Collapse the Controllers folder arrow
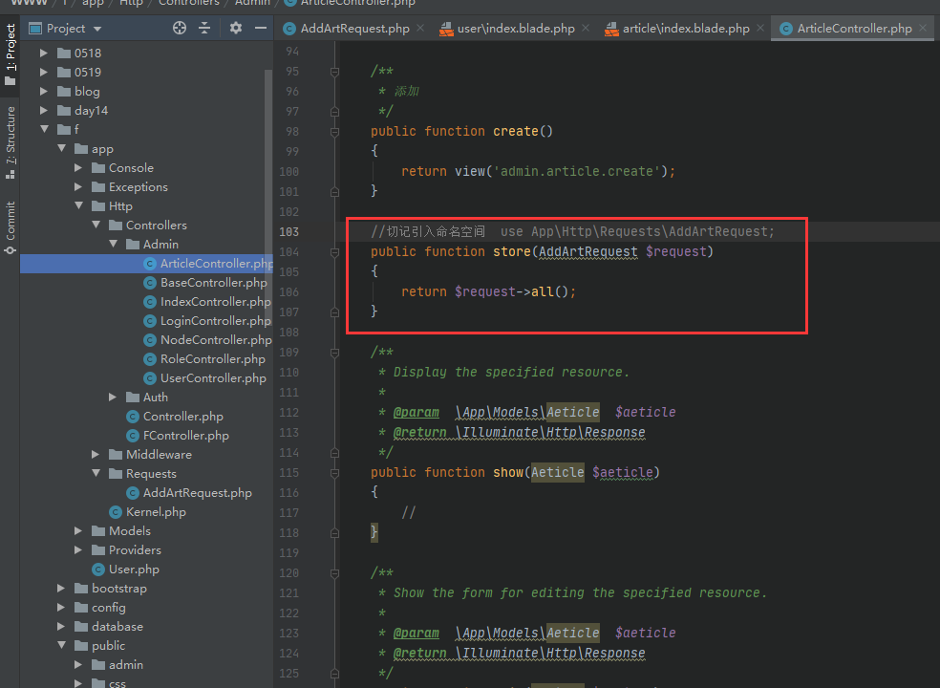This screenshot has height=688, width=940. (x=96, y=225)
